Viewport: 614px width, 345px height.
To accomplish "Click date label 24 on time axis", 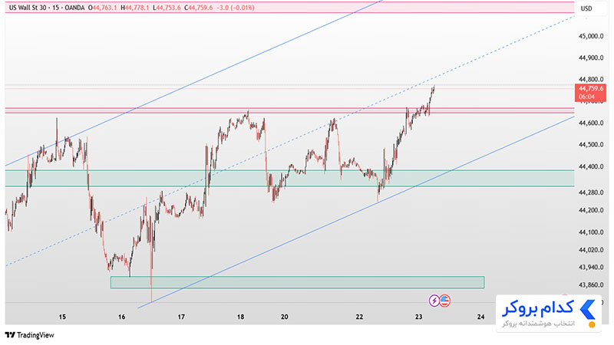I will point(481,317).
